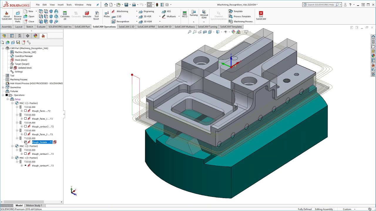The image size is (376, 211).
Task: Click the Rebuild traffic light icon
Action: tap(157, 5)
